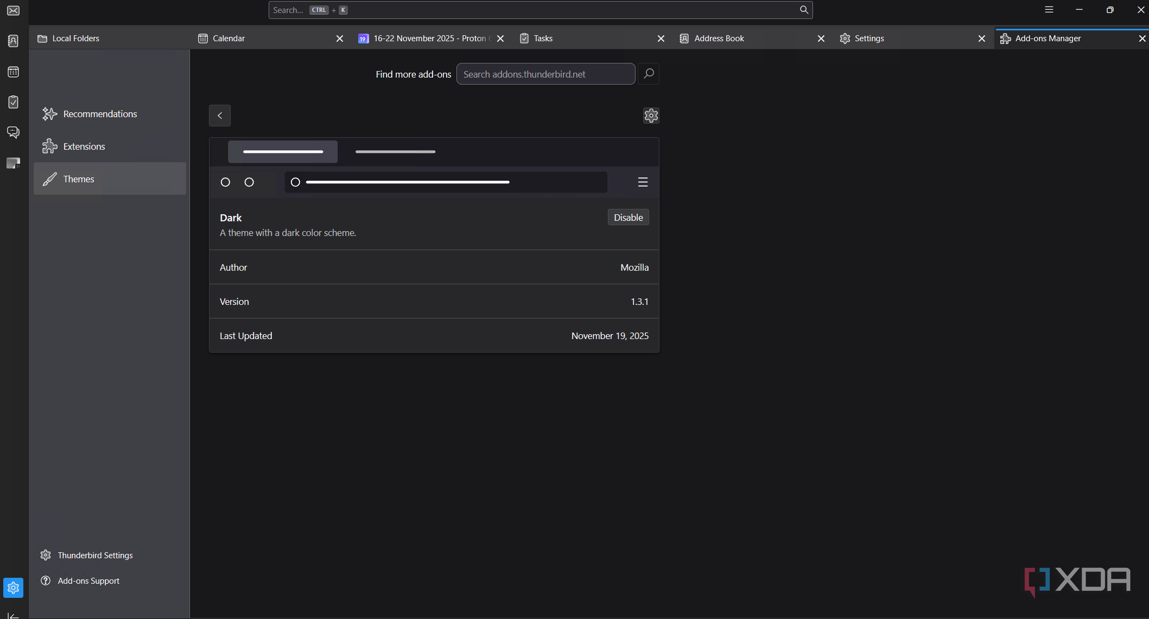The width and height of the screenshot is (1149, 619).
Task: Collapse the spaces toolbar
Action: [x=14, y=615]
